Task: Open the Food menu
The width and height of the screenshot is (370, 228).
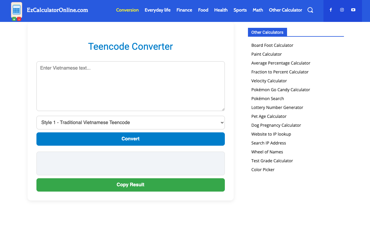Action: tap(203, 10)
